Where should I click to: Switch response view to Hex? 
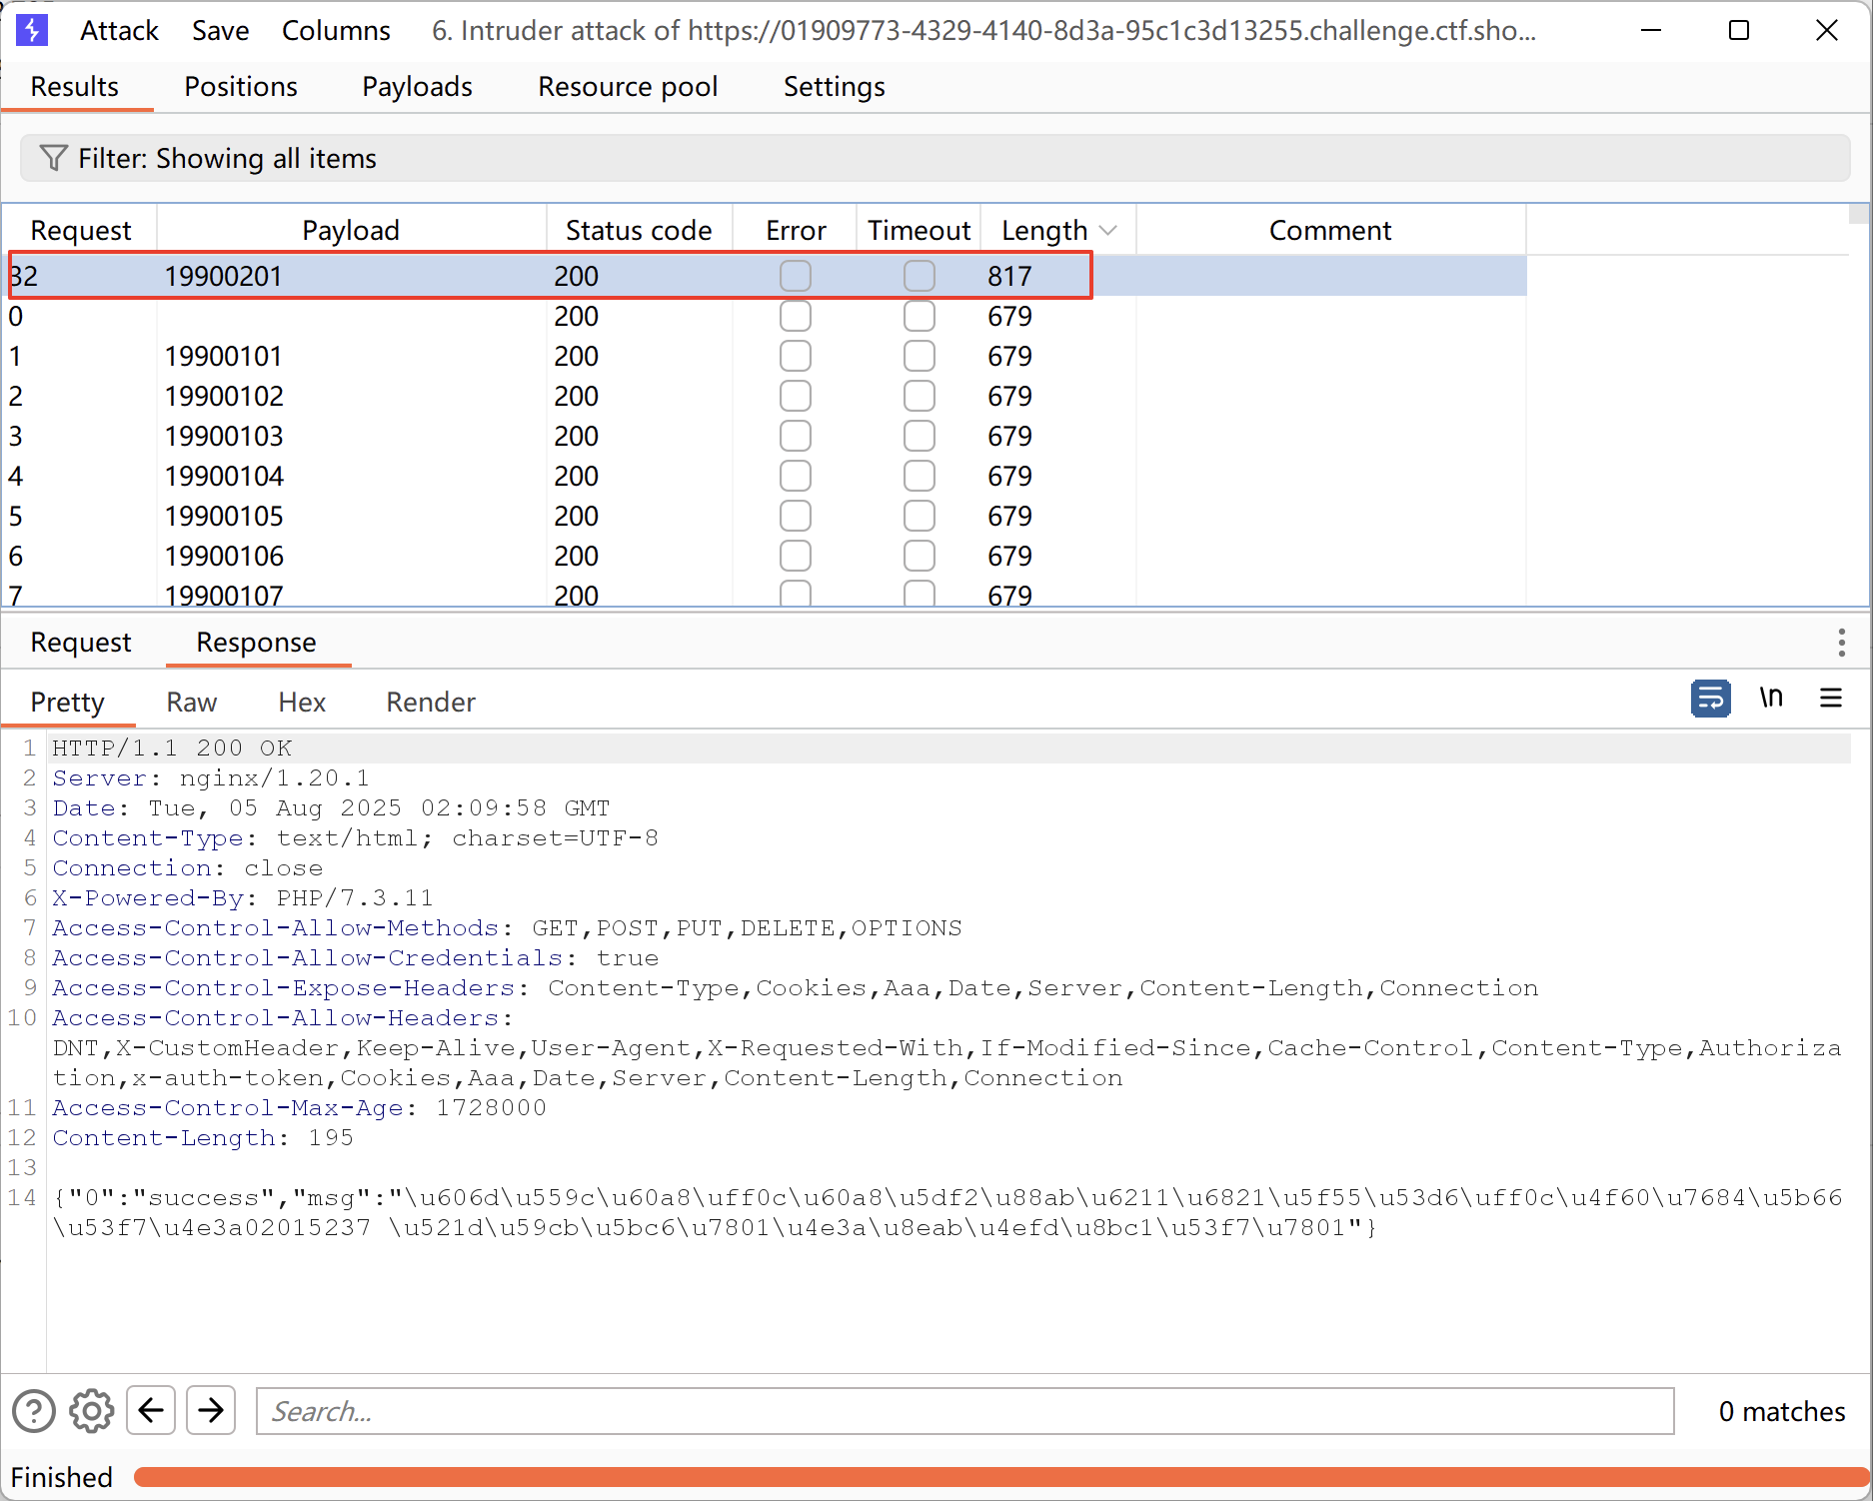pyautogui.click(x=302, y=703)
